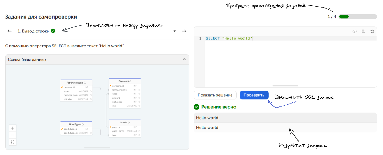The height and width of the screenshot is (155, 383).
Task: Zoom in on the database schema
Action: point(13,128)
